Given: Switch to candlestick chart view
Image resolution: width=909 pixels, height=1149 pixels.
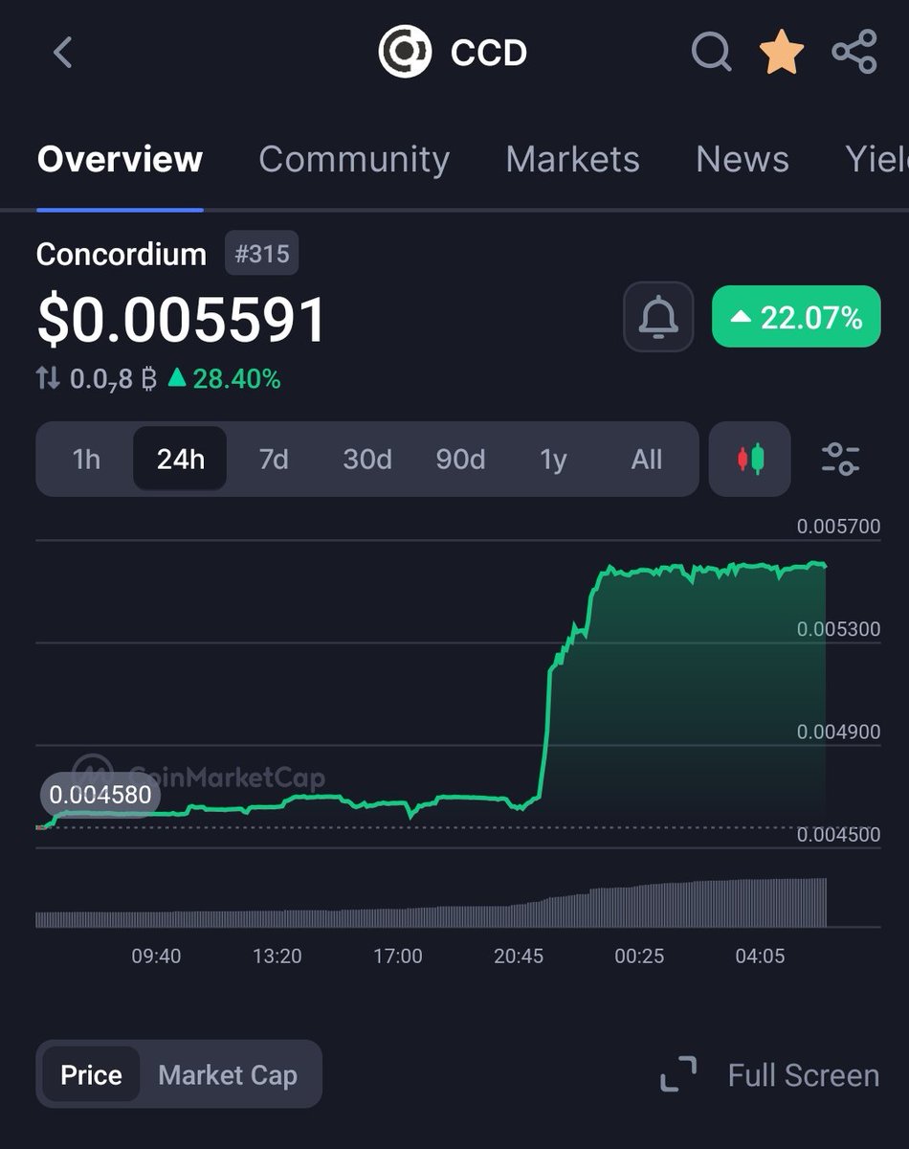Looking at the screenshot, I should coord(750,459).
